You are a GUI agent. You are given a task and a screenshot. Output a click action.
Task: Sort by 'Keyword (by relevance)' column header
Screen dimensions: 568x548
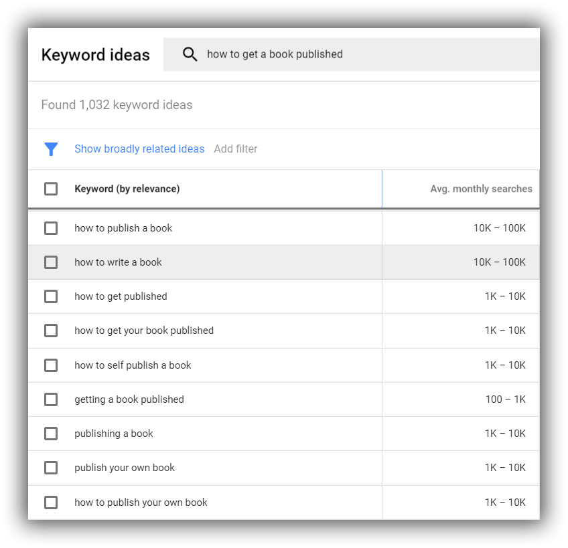(127, 189)
